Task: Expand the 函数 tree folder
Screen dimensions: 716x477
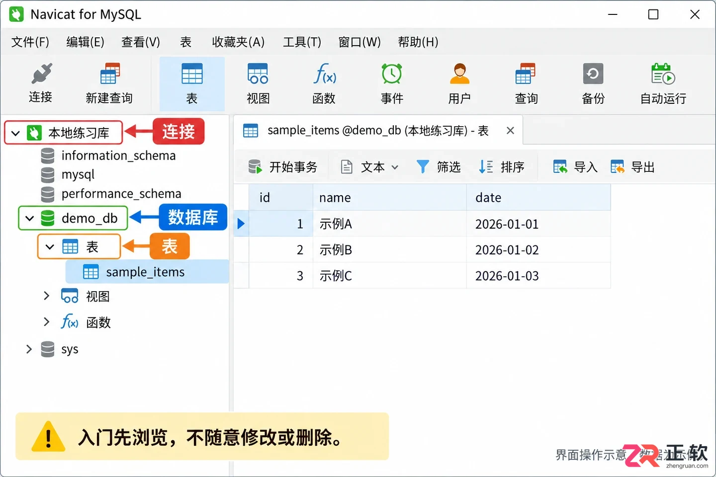Action: tap(47, 322)
